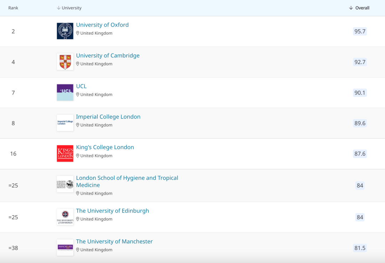Click the University of Cambridge shield logo
The height and width of the screenshot is (263, 385).
pos(65,62)
